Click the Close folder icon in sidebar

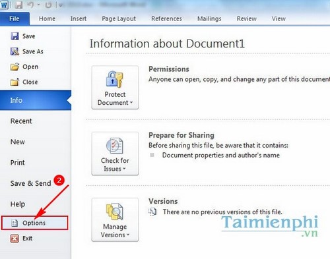(15, 82)
